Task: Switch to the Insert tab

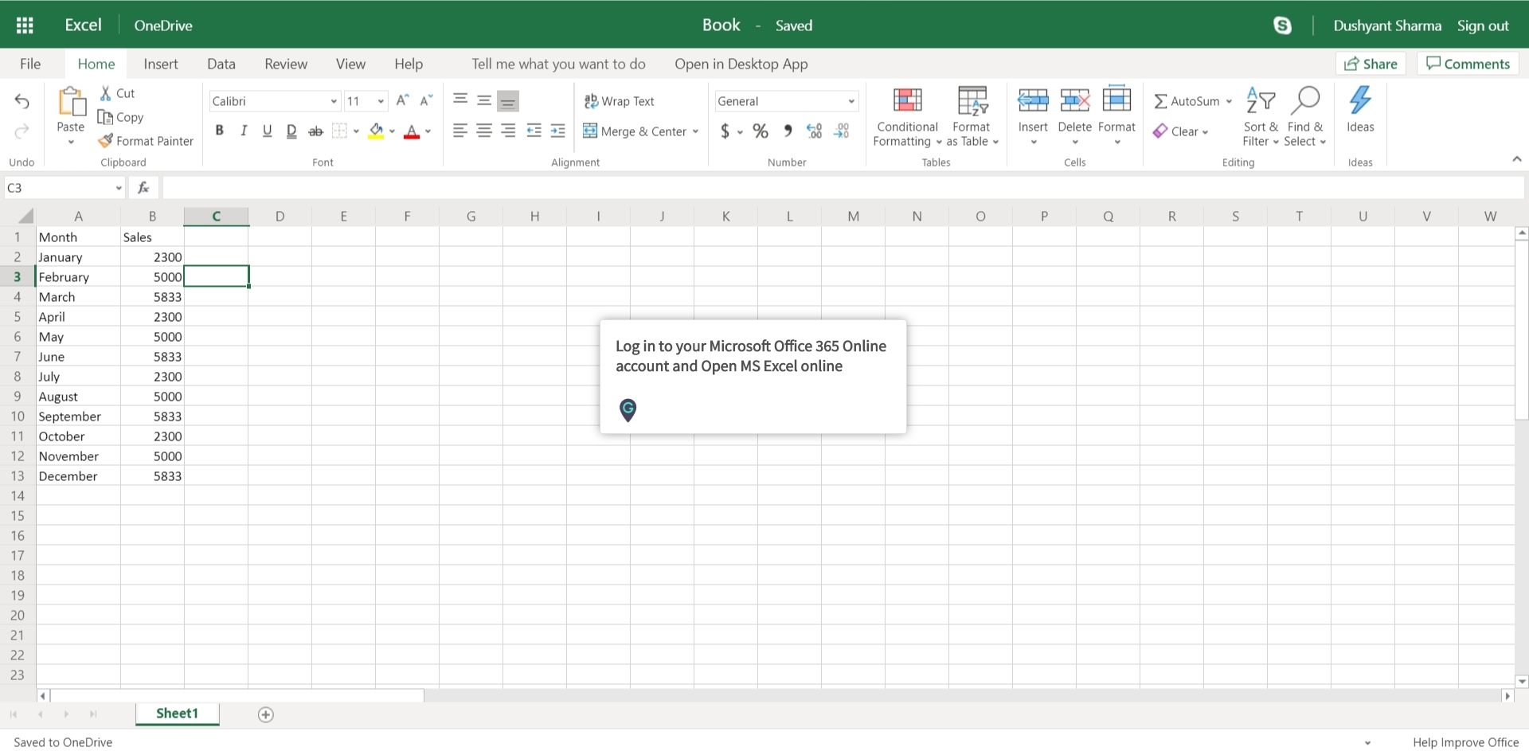Action: (161, 64)
